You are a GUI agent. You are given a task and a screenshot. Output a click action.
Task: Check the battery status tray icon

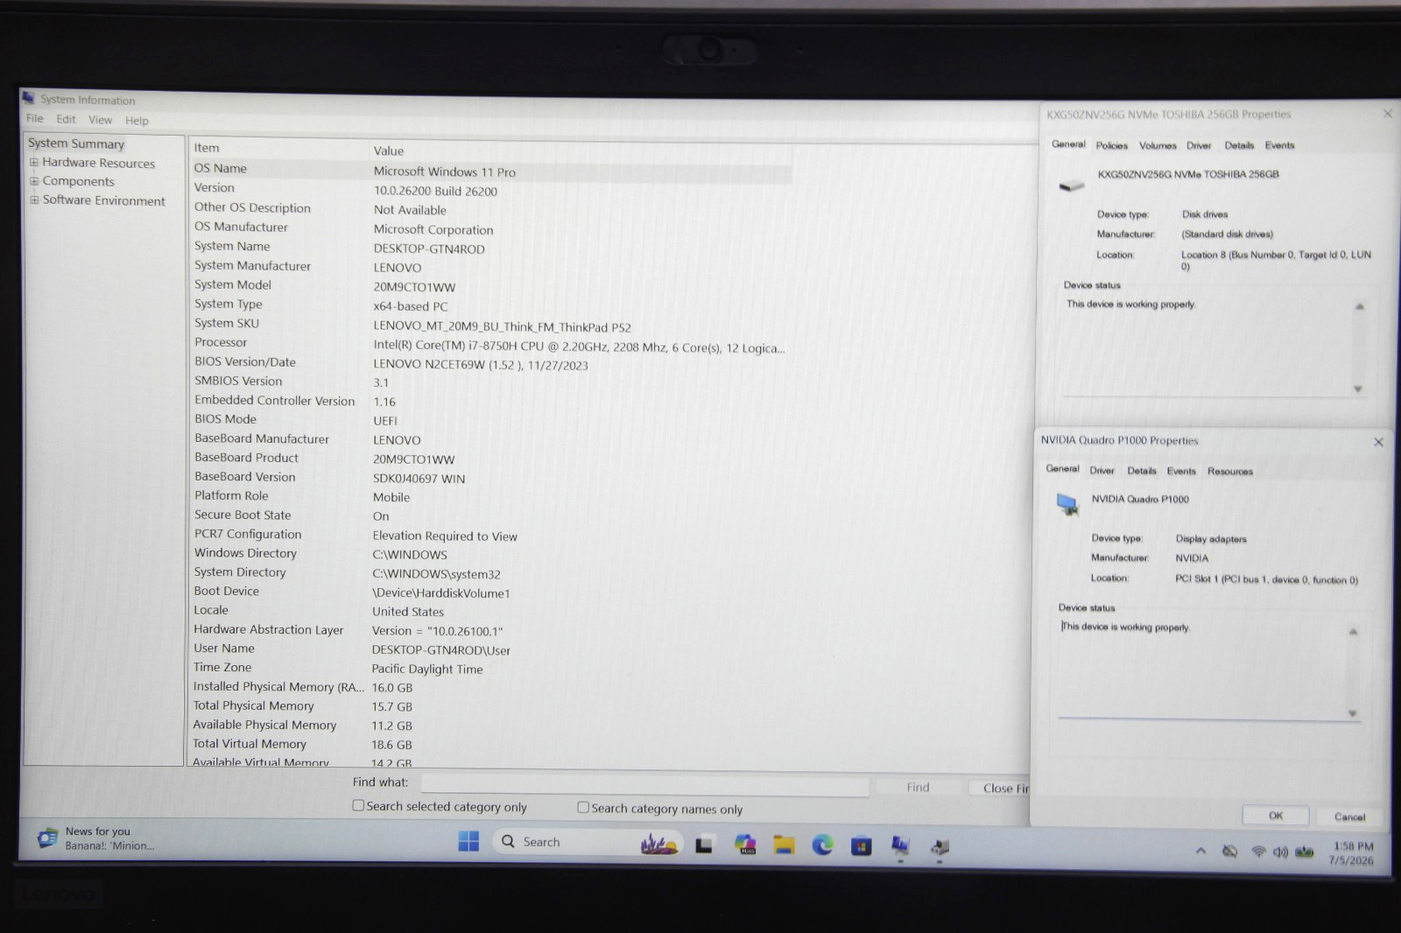[x=1305, y=852]
